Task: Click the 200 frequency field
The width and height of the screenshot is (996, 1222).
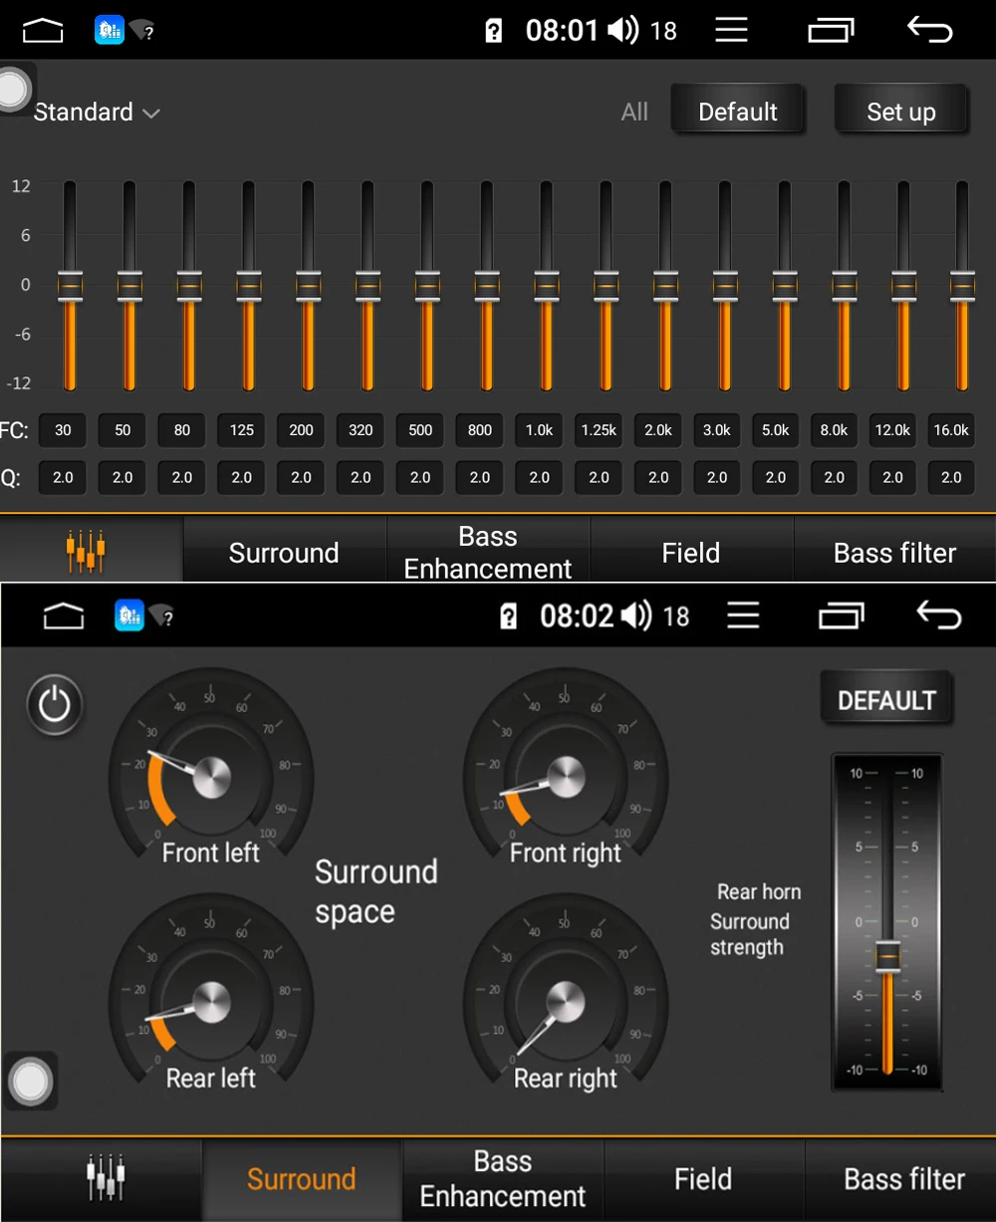Action: tap(301, 430)
